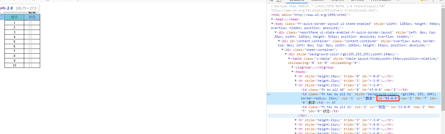445x134 pixels.
Task: Expand the tr r-4-0 node
Action: coord(296,125)
